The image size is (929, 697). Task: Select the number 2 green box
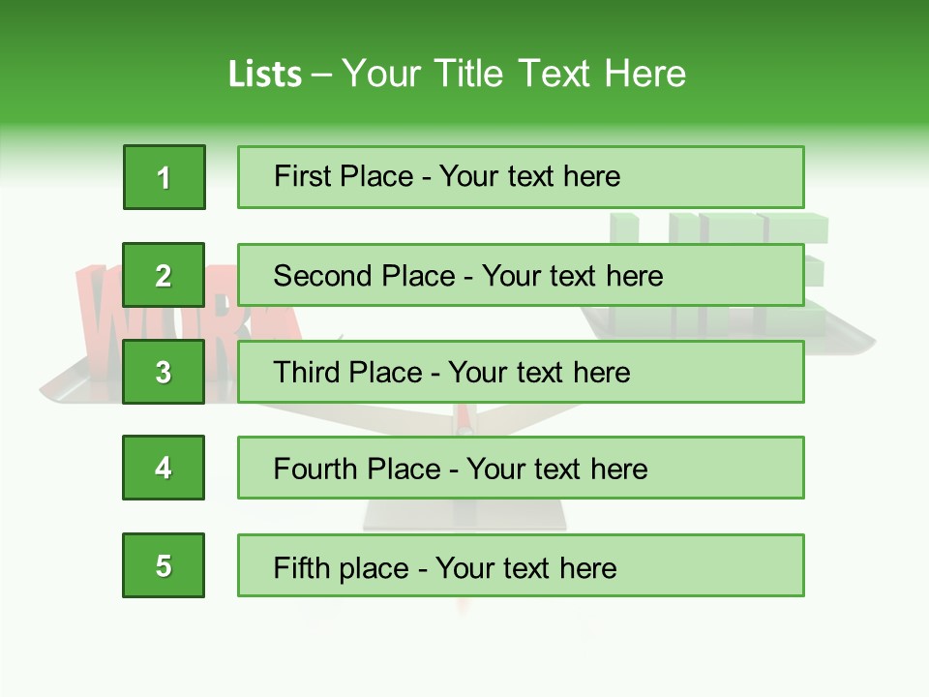(164, 275)
